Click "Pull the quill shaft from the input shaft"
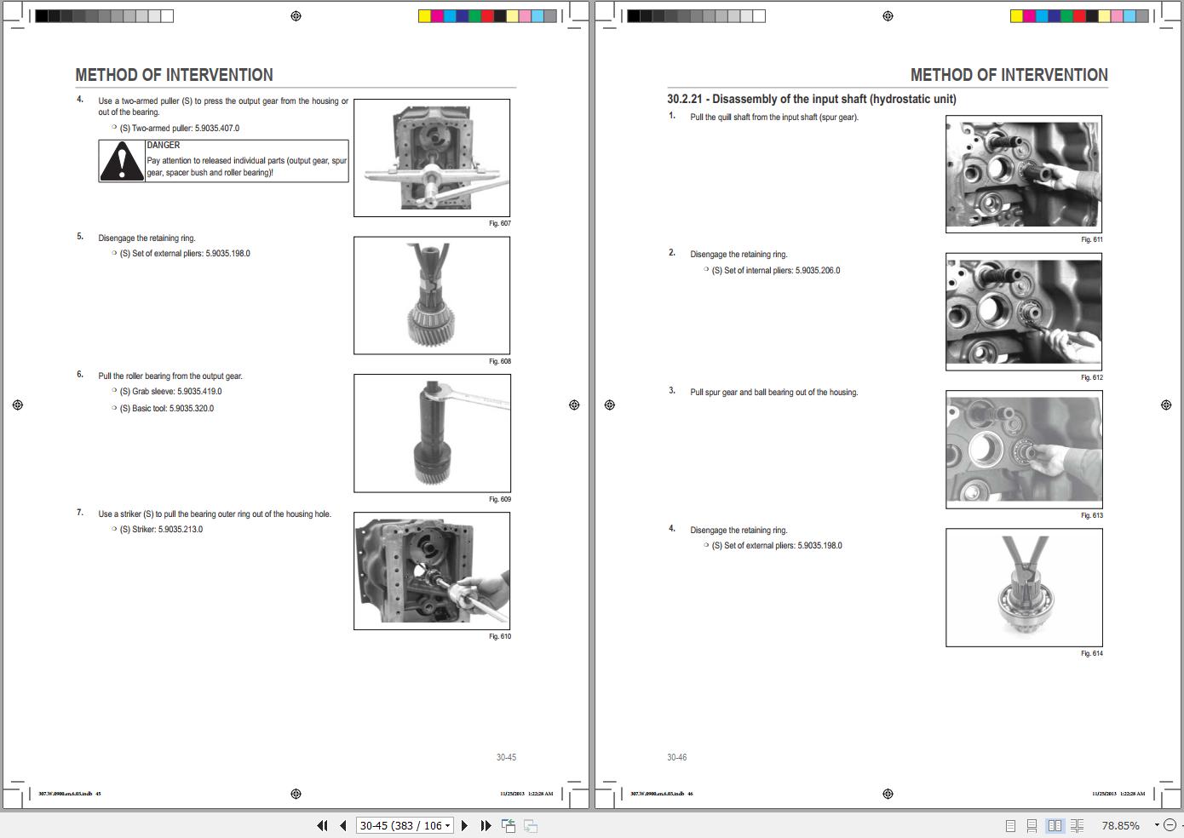 [x=774, y=118]
